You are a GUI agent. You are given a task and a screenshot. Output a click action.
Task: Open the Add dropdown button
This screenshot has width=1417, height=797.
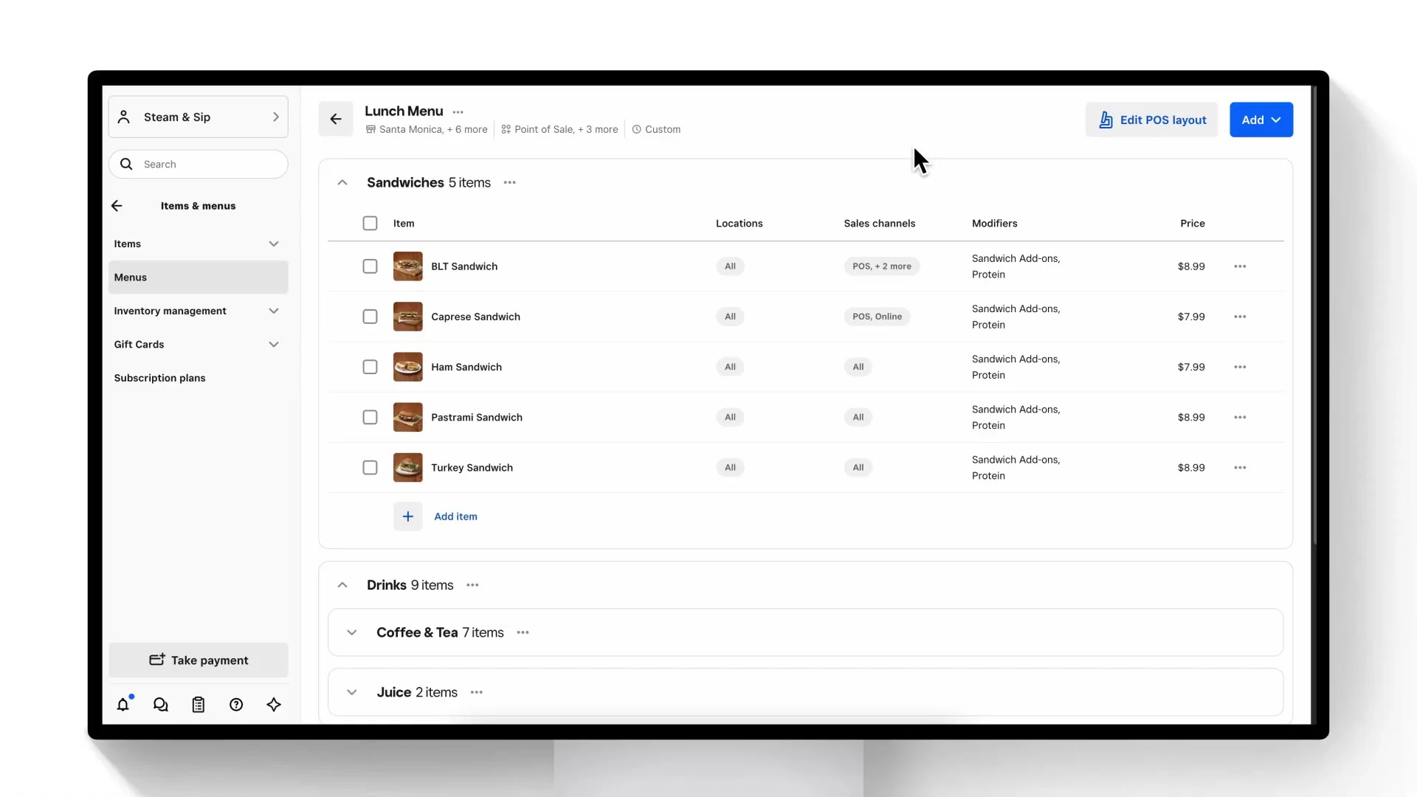[1261, 120]
